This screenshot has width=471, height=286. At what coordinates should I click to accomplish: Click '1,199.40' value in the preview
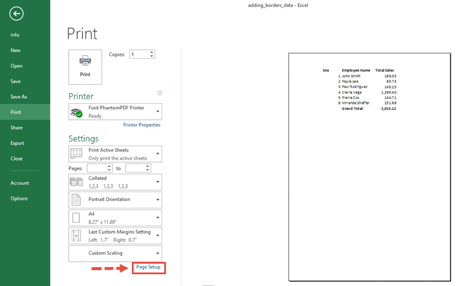[389, 93]
